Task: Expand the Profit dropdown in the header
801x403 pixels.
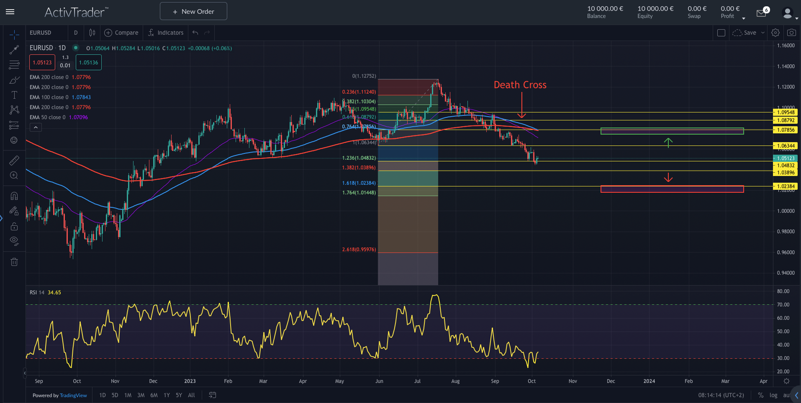Action: (x=743, y=18)
